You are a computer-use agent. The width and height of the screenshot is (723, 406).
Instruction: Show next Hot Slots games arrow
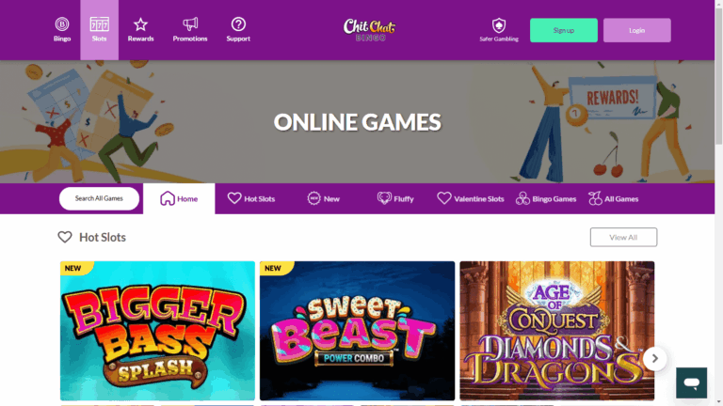[x=655, y=358]
